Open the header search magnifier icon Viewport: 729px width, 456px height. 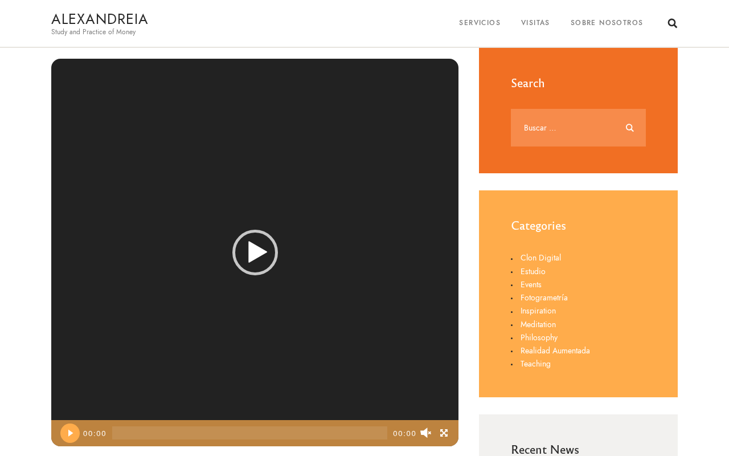pos(673,23)
